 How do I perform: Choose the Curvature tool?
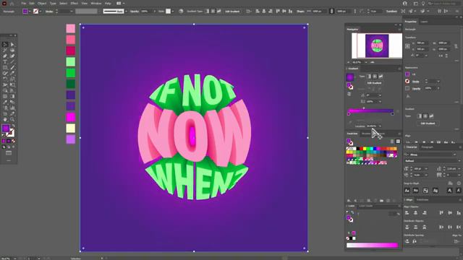coord(12,56)
